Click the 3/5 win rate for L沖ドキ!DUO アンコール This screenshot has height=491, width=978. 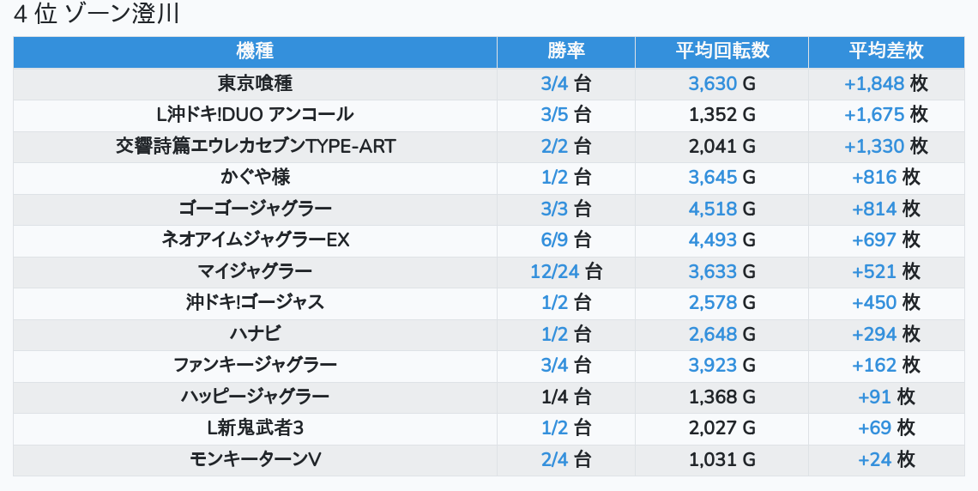pyautogui.click(x=555, y=114)
